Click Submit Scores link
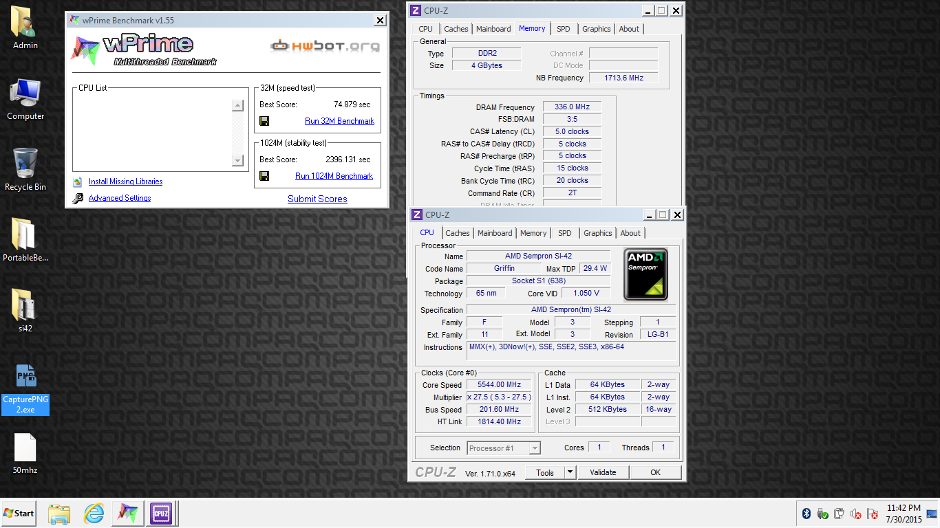 click(x=317, y=199)
